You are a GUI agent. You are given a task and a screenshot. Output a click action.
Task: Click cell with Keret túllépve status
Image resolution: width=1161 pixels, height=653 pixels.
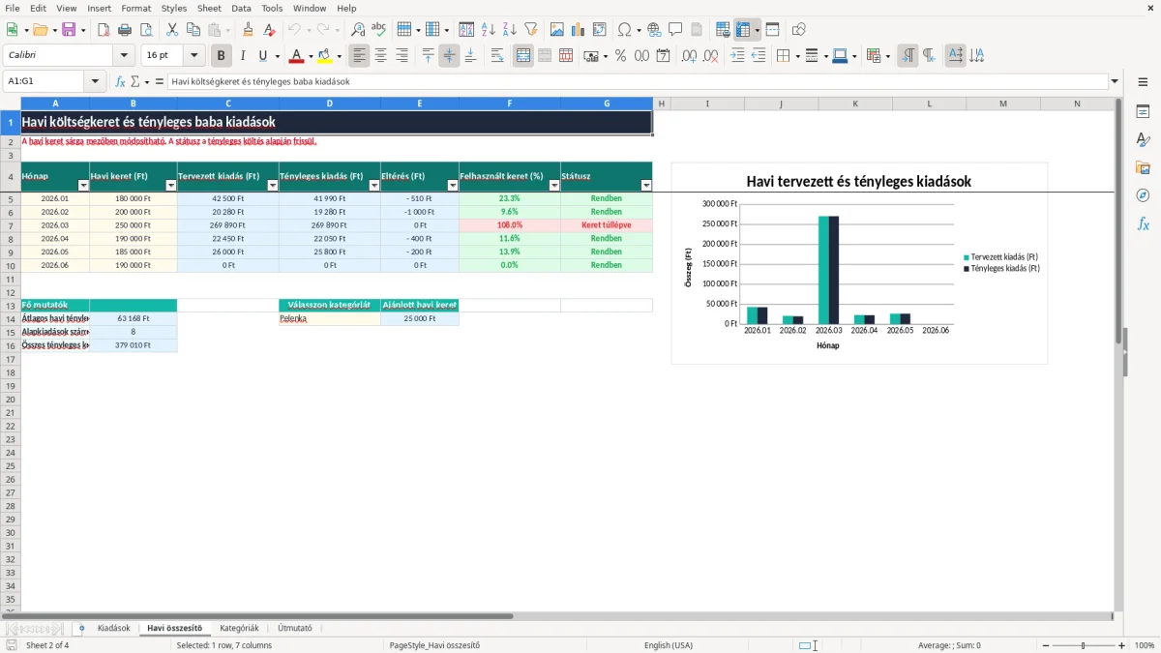point(606,224)
